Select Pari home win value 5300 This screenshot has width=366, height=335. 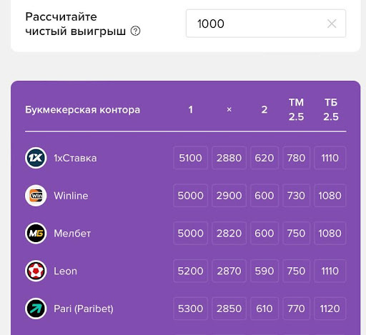click(x=190, y=309)
